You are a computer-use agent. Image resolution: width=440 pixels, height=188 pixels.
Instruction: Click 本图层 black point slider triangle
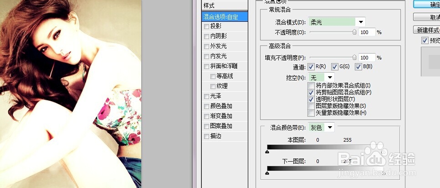[267, 152]
